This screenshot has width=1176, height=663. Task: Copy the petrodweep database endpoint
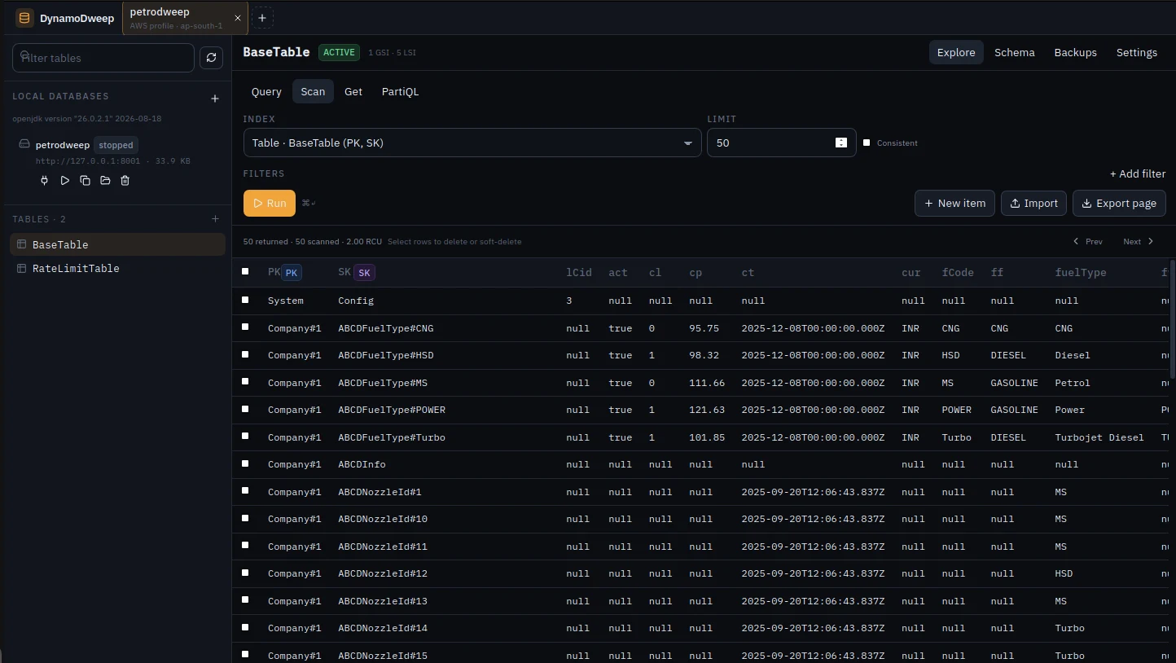[x=85, y=181]
